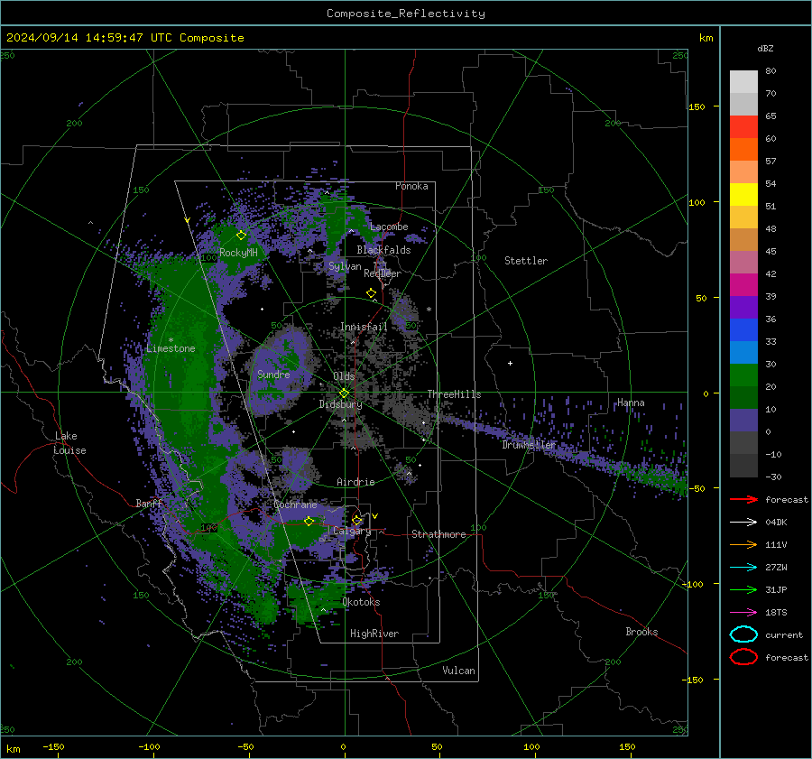Click the Innisfail city label
Image resolution: width=812 pixels, height=759 pixels.
[x=364, y=327]
